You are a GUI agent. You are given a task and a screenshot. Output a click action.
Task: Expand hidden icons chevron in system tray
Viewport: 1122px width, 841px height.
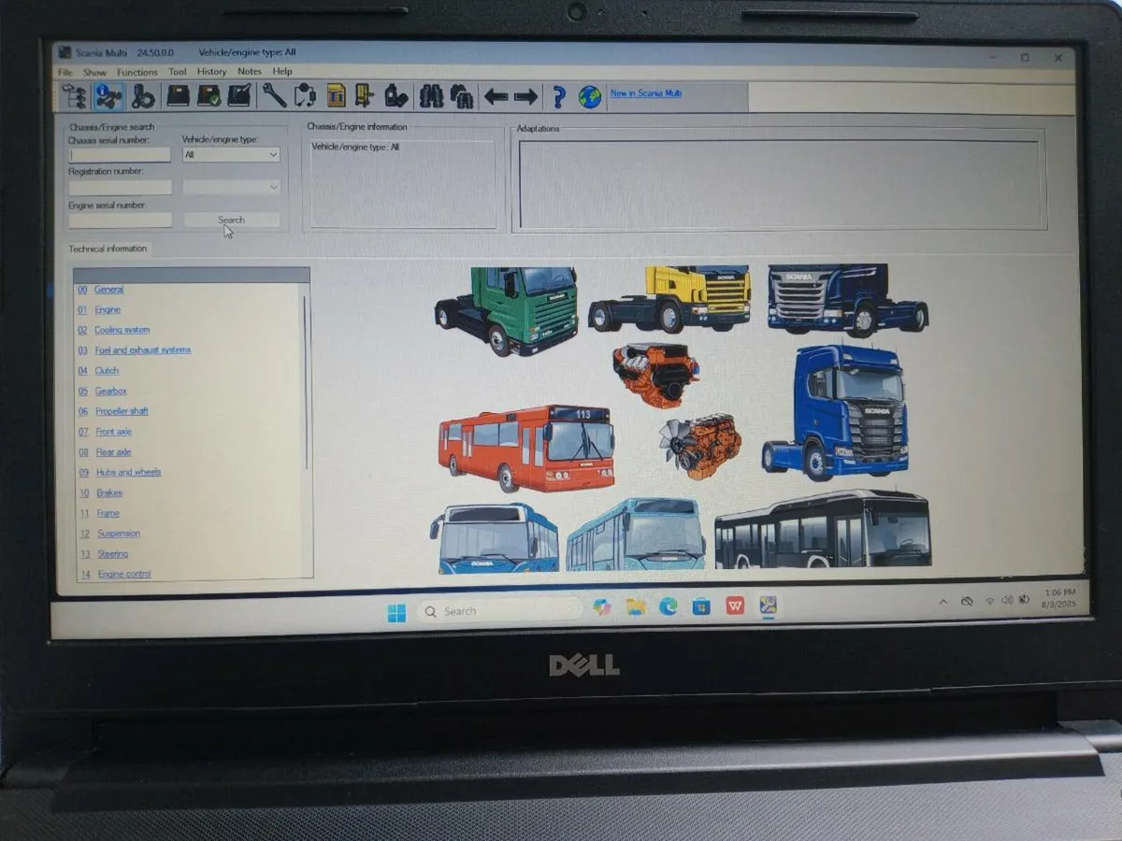point(942,601)
